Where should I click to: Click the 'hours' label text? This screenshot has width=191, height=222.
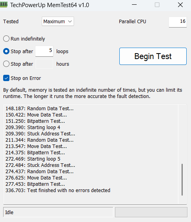tap(63, 64)
